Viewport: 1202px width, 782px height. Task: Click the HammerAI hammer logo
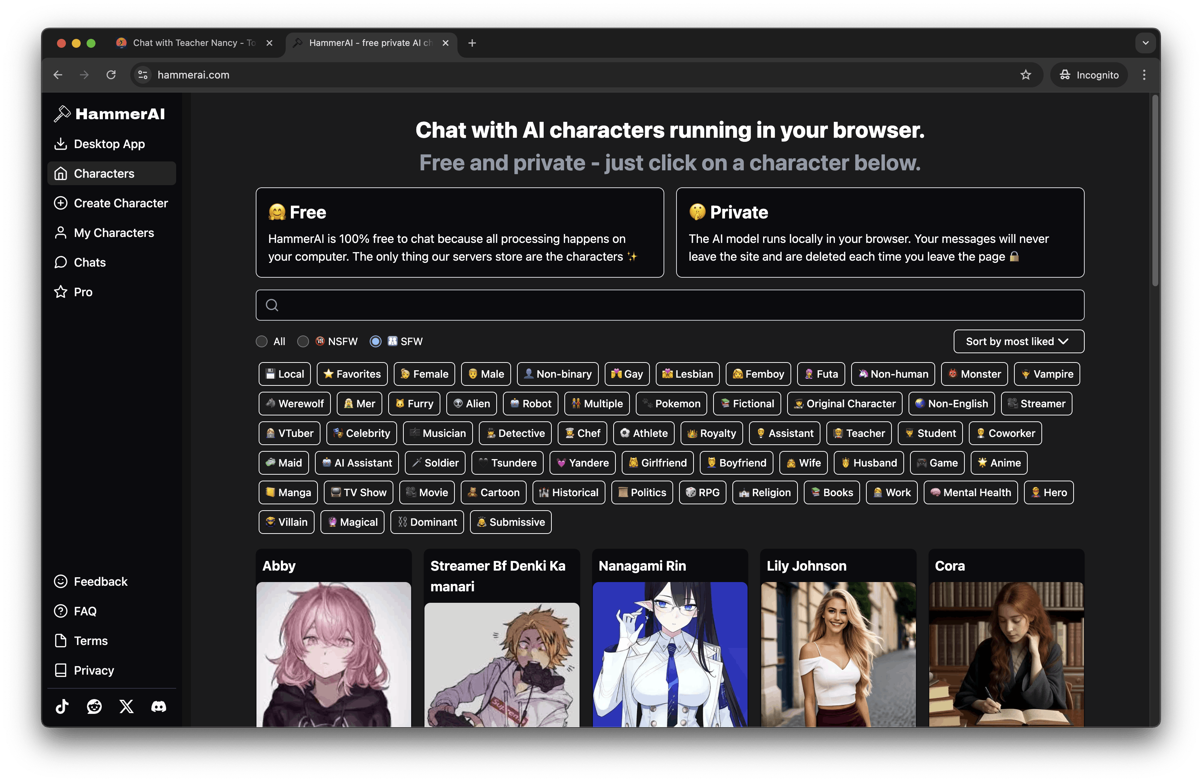click(61, 113)
